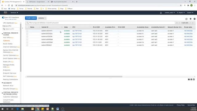Image resolution: width=197 pixels, height=111 pixels.
Task: Select checkbox for subnet with CIDR 172.31.48.0/20
Action: pyautogui.click(x=27, y=39)
